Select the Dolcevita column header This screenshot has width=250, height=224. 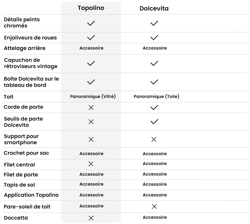pos(154,9)
